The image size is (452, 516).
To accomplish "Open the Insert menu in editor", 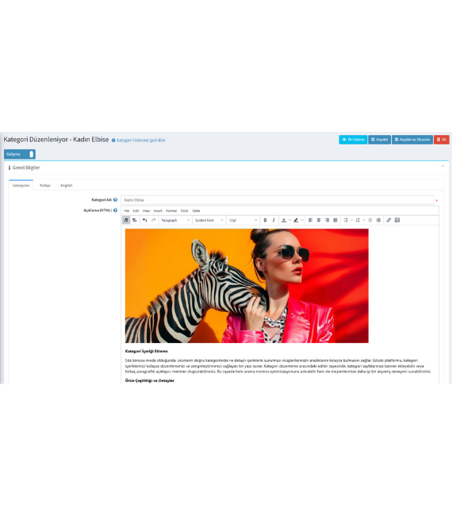I will point(158,211).
